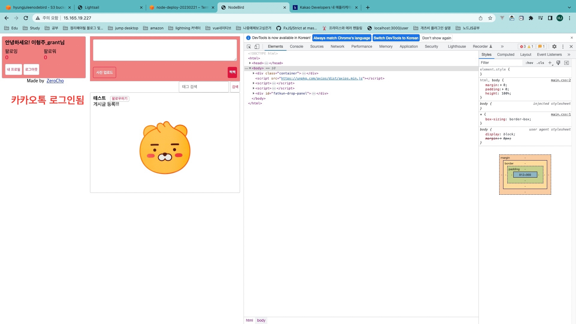Show more Styles sidebar tabs chevron
576x324 pixels.
pos(569,55)
